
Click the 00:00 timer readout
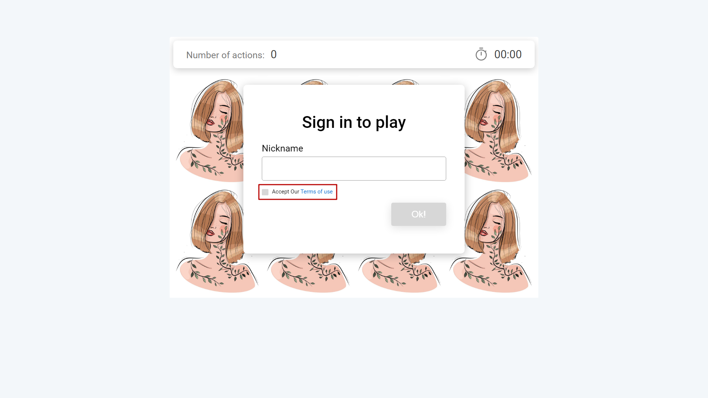tap(508, 55)
